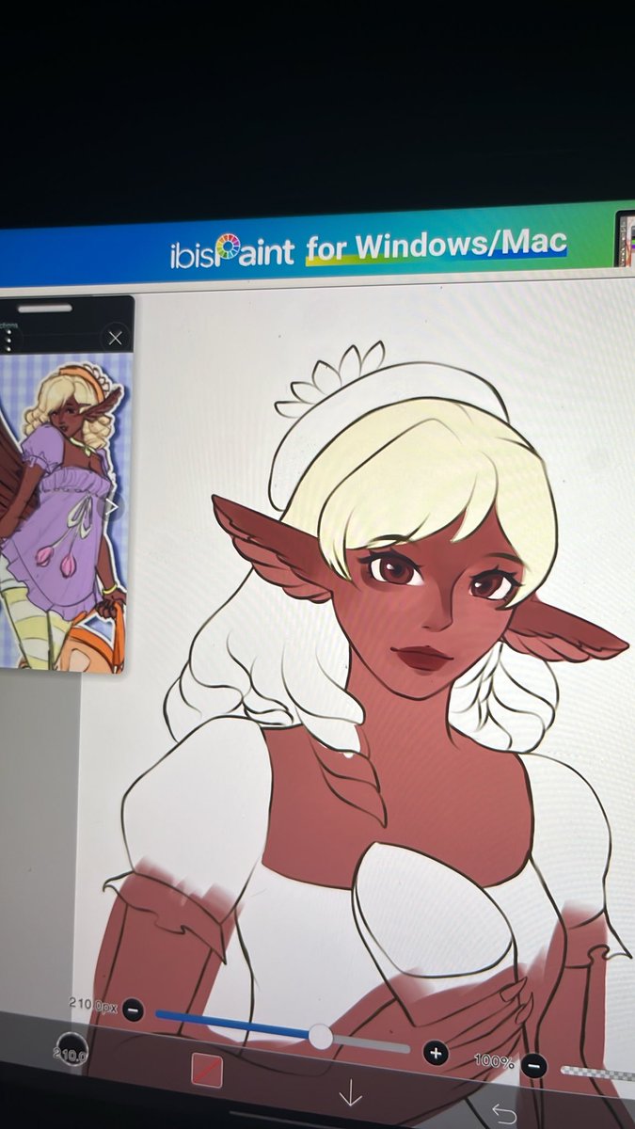Click the thumbnail at the banner's right edge
635x1129 pixels.
pos(625,239)
